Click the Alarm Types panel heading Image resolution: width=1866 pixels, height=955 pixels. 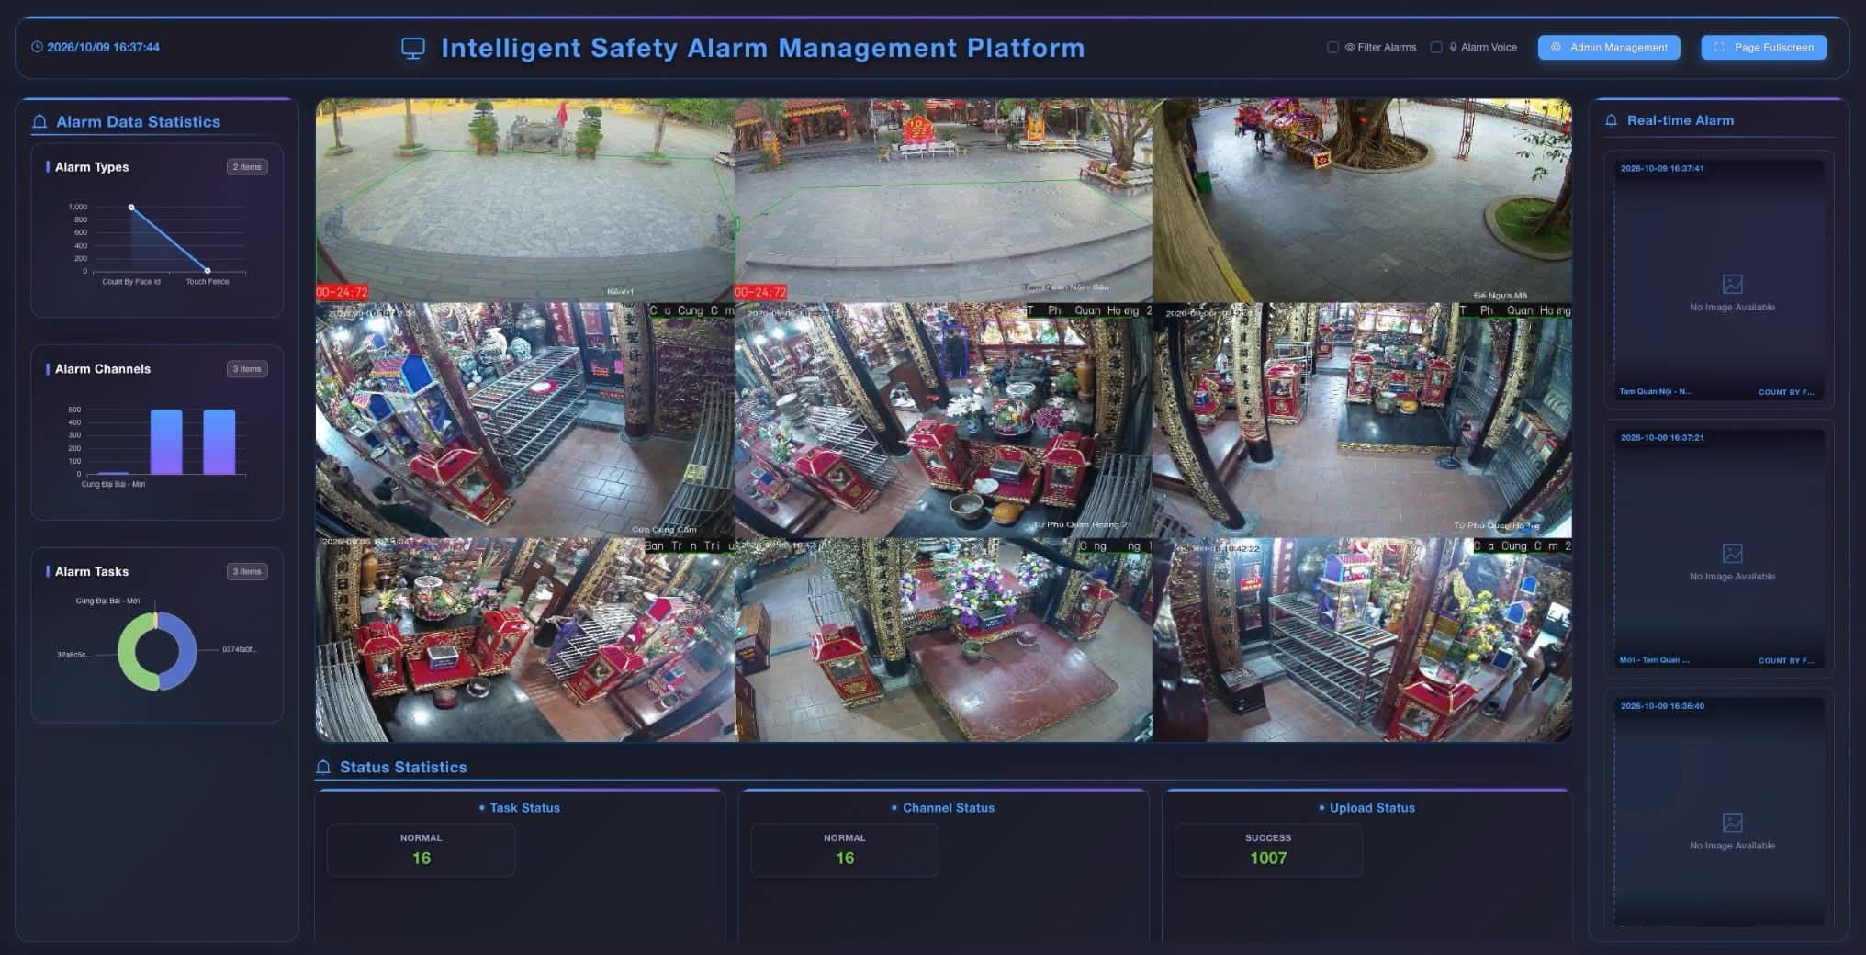coord(92,167)
